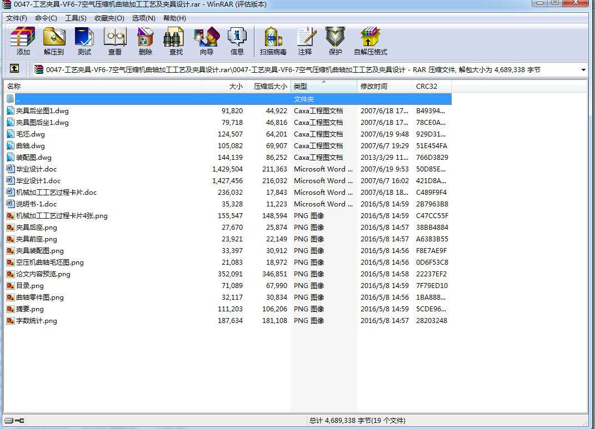Viewport: 595px width, 429px height.
Task: Run the virus scan (扫描病毒) icon
Action: click(x=273, y=41)
